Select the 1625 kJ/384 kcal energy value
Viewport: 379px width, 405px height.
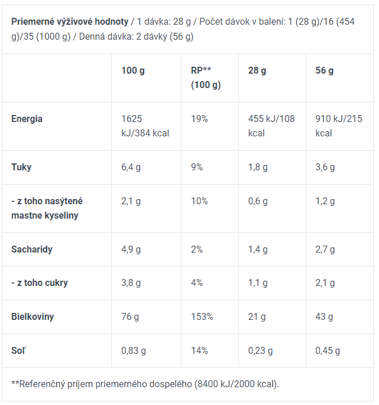pos(145,126)
